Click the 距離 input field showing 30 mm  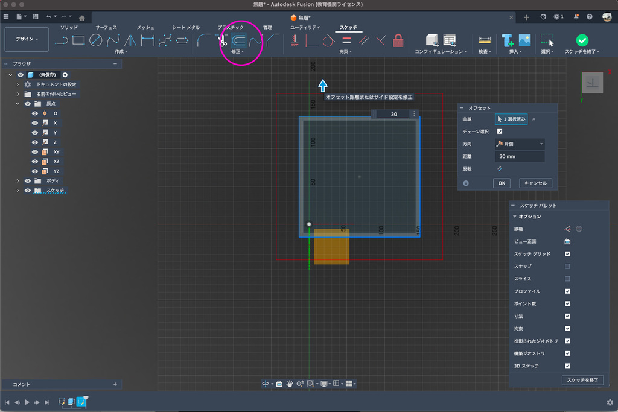click(x=519, y=157)
